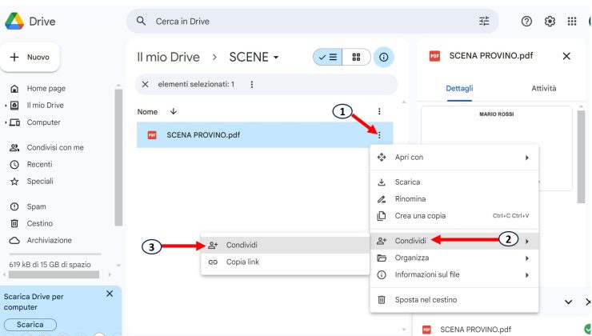Expand the SCENE folder dropdown arrow
Viewport: 592px width, 336px height.
pyautogui.click(x=276, y=58)
